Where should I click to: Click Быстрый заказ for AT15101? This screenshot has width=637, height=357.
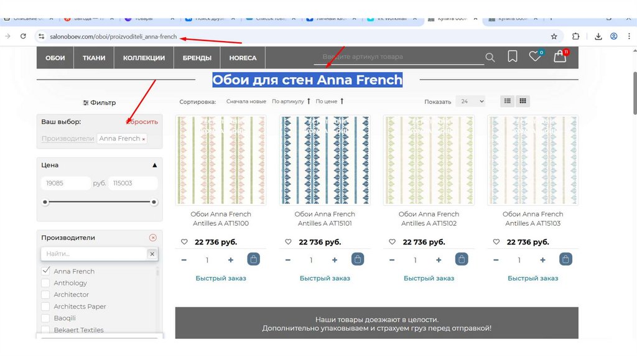[325, 278]
